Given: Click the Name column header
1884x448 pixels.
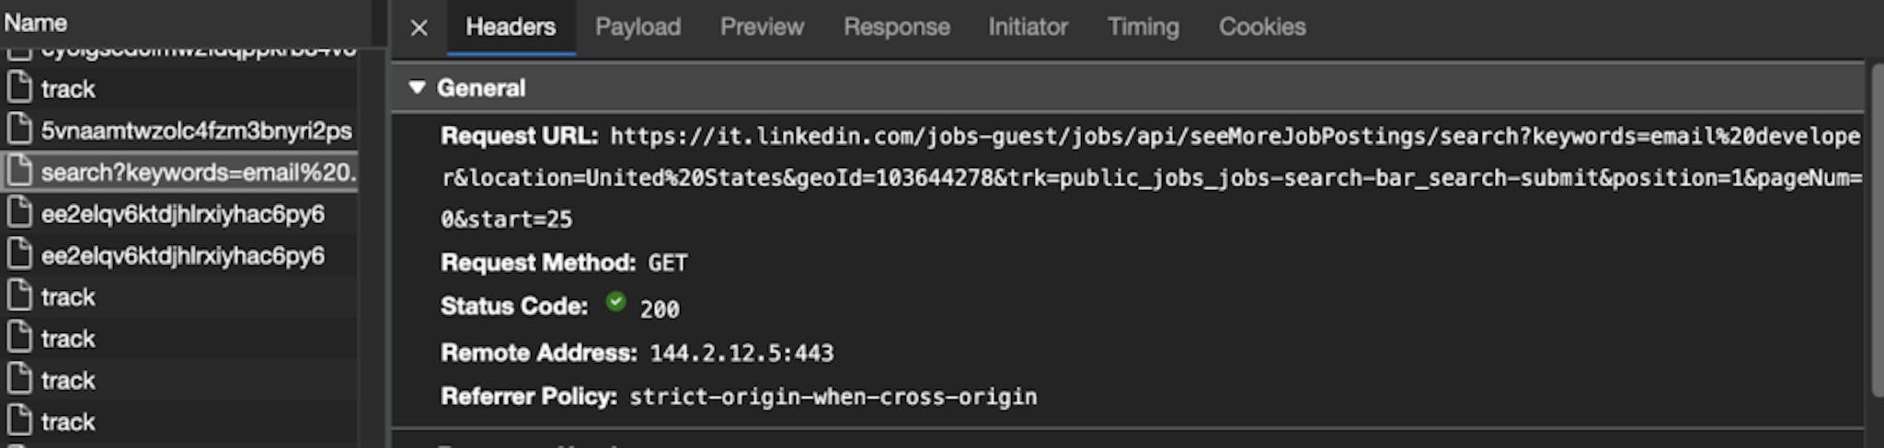Looking at the screenshot, I should (36, 23).
